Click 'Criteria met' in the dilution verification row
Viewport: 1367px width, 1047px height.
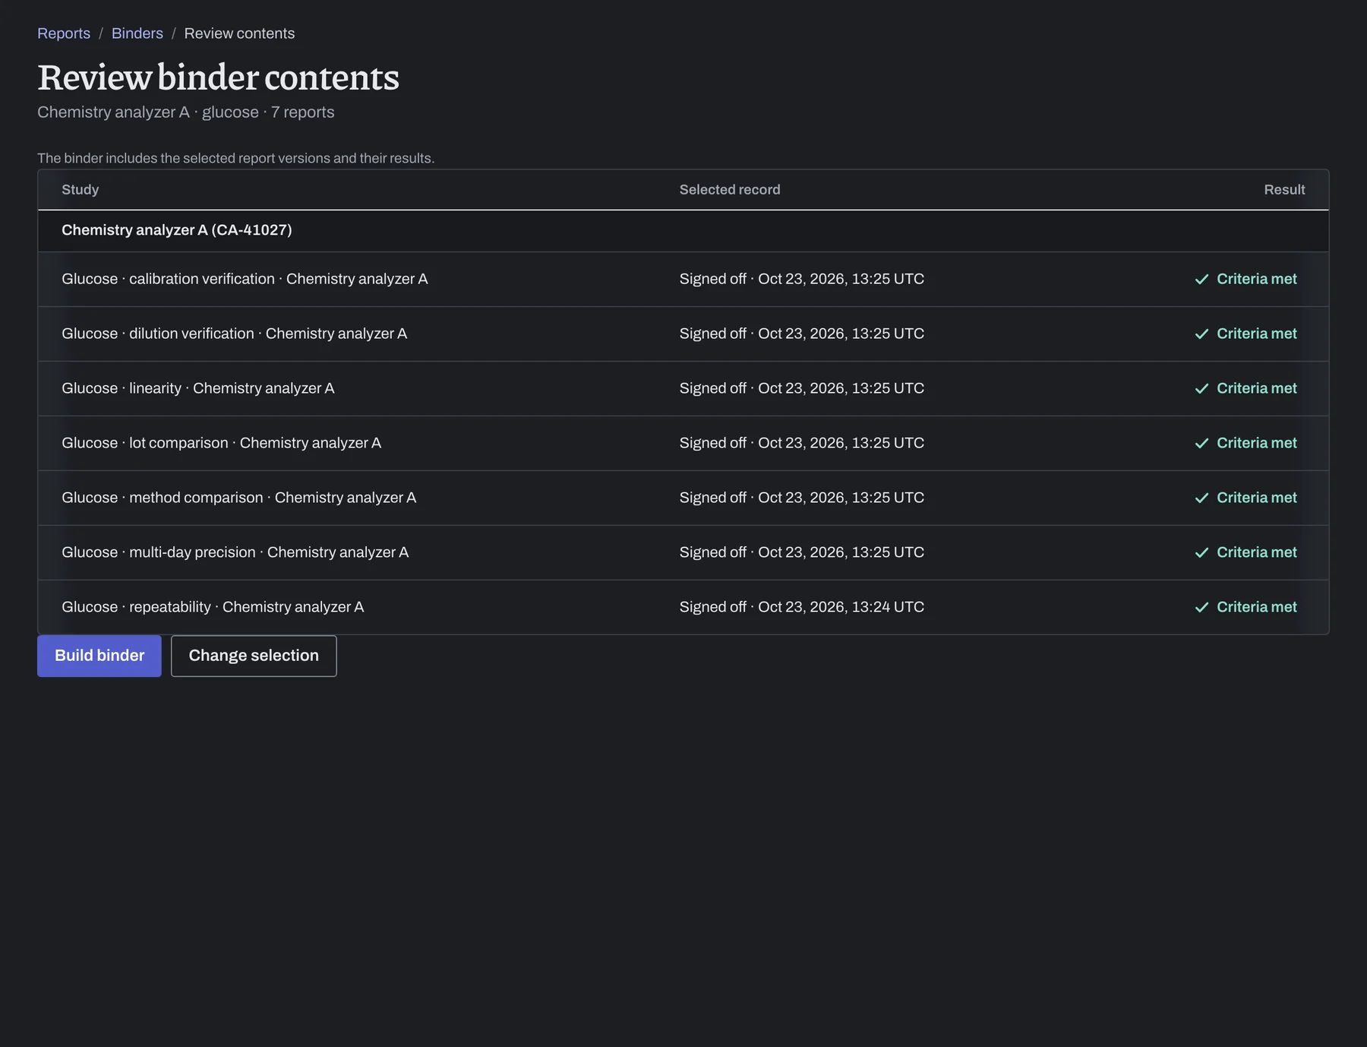1257,334
